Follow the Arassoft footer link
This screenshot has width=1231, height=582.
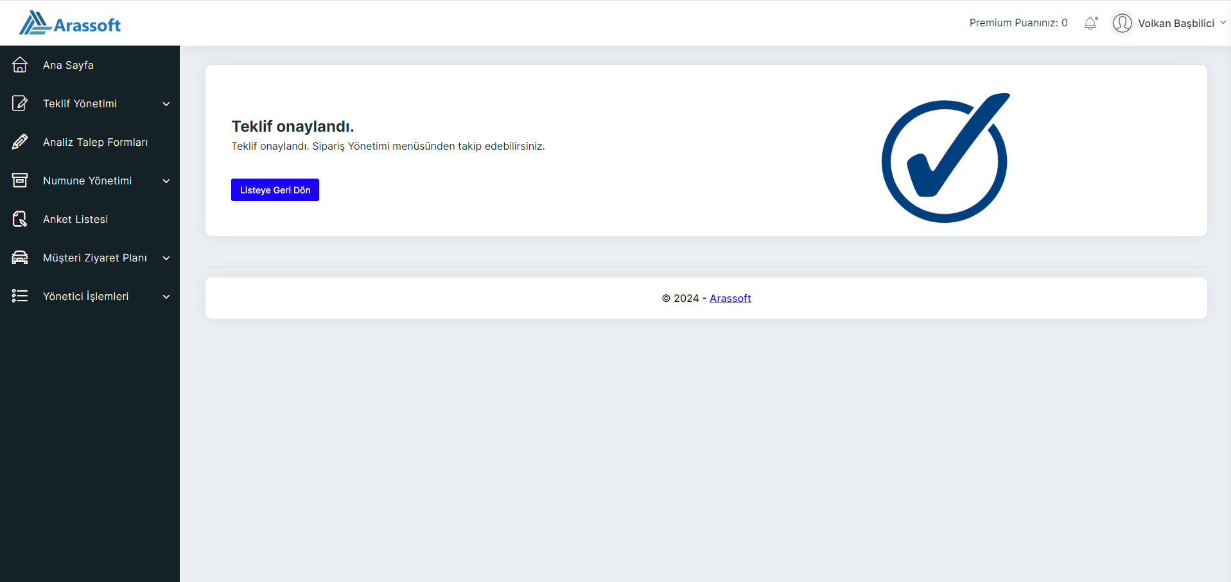point(730,298)
